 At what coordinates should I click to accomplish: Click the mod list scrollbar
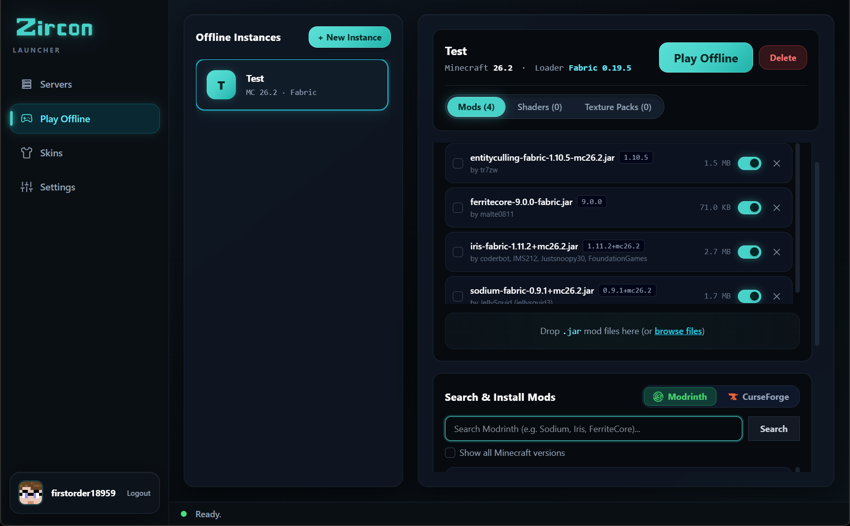click(797, 218)
